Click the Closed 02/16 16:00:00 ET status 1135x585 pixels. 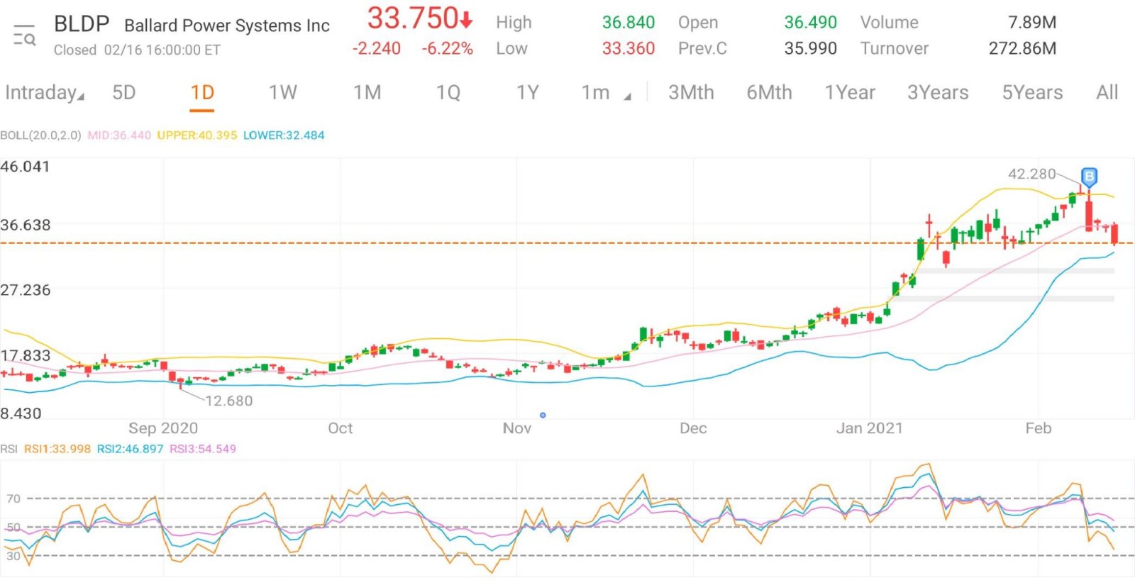pos(137,50)
